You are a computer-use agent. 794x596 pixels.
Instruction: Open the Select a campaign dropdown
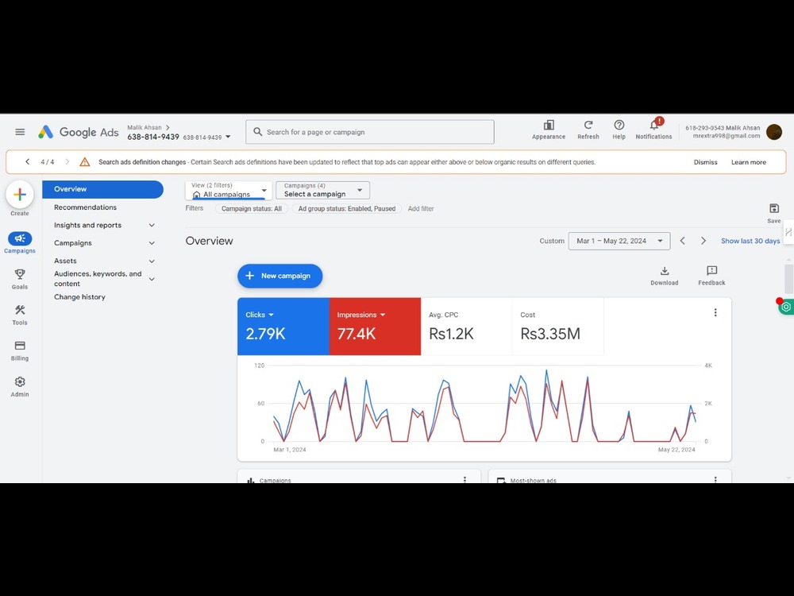click(322, 190)
